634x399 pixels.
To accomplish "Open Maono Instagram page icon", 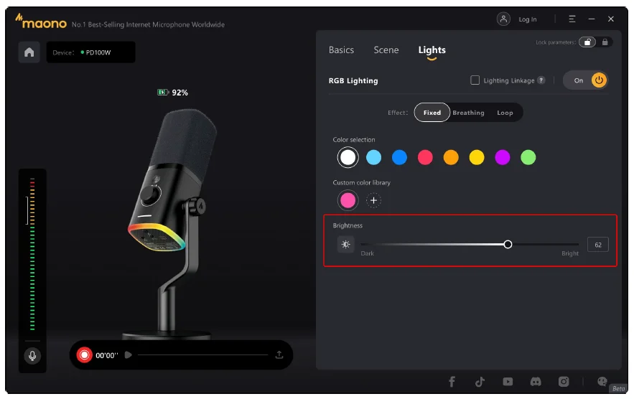I will tap(564, 381).
